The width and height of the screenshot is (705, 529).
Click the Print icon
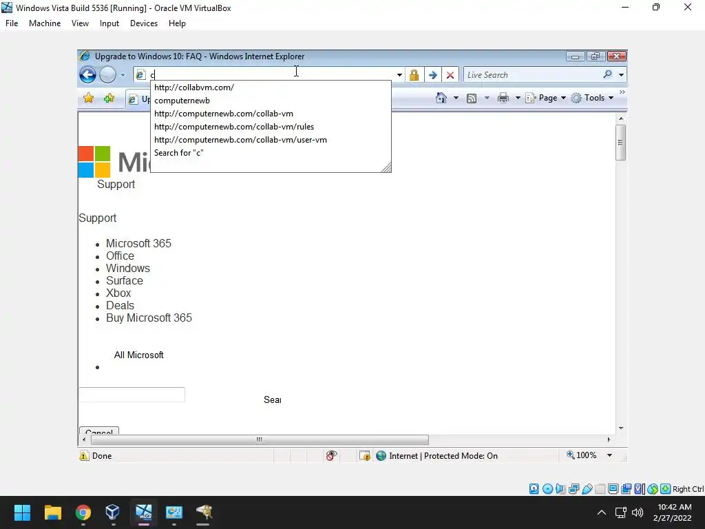point(503,98)
